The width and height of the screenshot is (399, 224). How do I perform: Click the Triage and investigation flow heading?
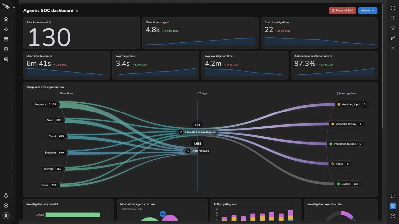coord(45,87)
